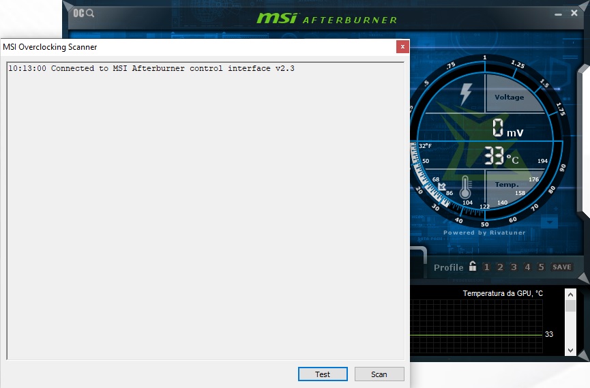Click the Temp. gauge label
The image size is (590, 388).
507,184
